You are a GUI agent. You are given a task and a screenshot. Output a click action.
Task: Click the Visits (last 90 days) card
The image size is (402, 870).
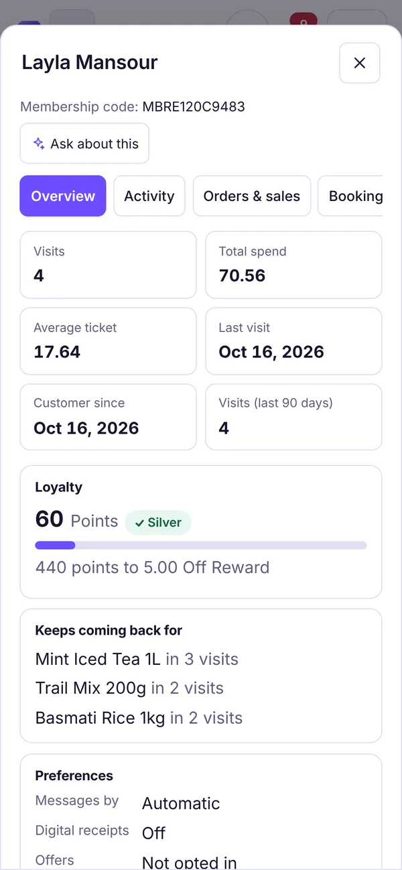293,417
